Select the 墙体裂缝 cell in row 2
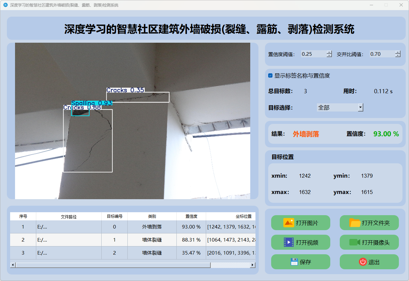The image size is (409, 281). tap(152, 240)
